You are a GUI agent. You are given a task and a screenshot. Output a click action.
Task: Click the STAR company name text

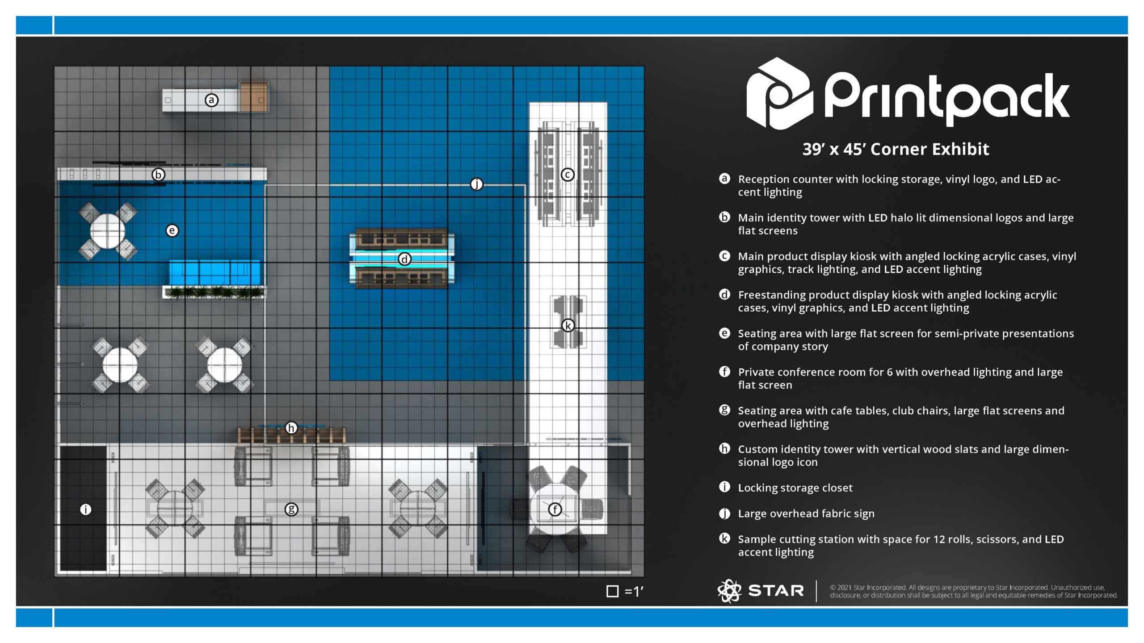(776, 591)
